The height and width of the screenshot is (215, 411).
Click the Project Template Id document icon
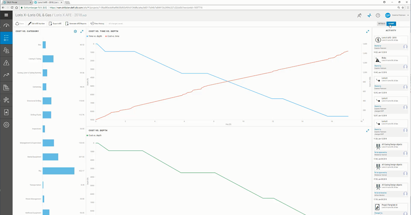377,207
